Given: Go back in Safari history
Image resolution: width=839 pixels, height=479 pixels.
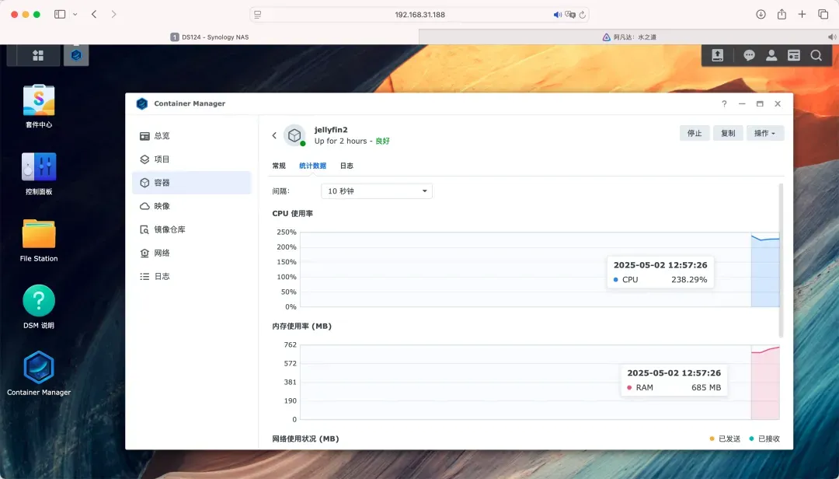Looking at the screenshot, I should (94, 15).
